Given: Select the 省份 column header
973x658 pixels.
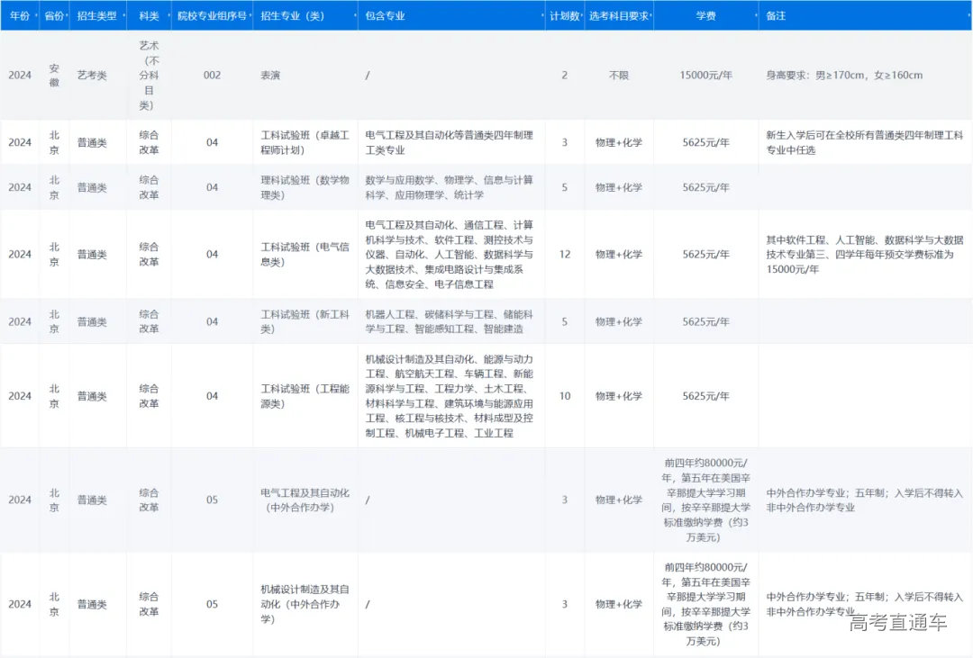Looking at the screenshot, I should pos(54,15).
